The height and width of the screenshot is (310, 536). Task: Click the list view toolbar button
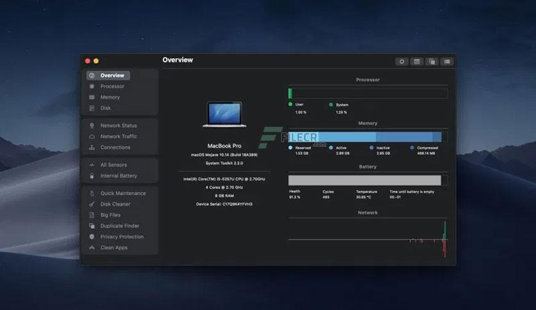(x=447, y=61)
